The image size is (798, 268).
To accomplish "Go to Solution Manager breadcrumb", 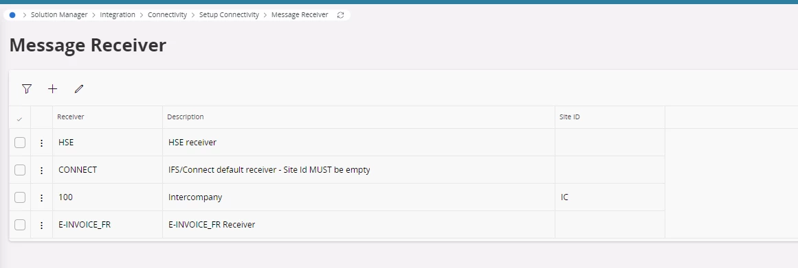I will [59, 14].
